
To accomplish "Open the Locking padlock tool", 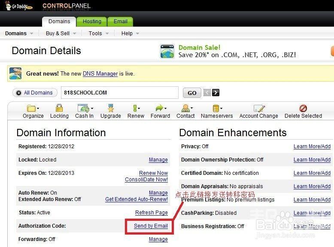I will pyautogui.click(x=59, y=109).
